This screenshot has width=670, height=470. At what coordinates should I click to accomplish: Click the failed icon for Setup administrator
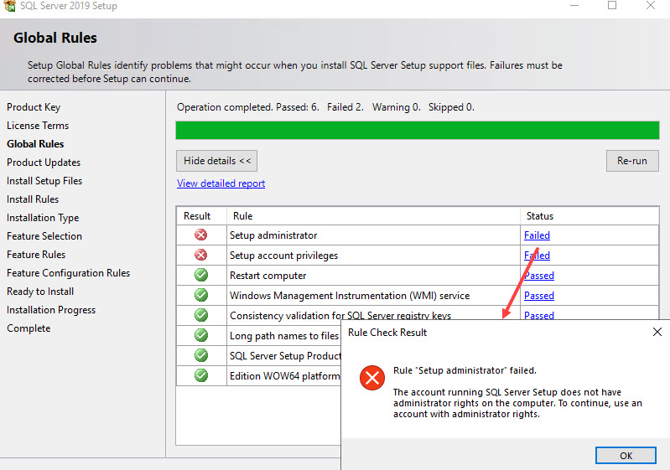click(x=200, y=235)
